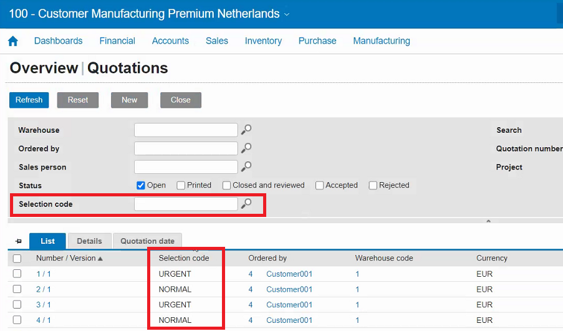Viewport: 563px width, 331px height.
Task: Switch to the Details tab
Action: [x=89, y=241]
